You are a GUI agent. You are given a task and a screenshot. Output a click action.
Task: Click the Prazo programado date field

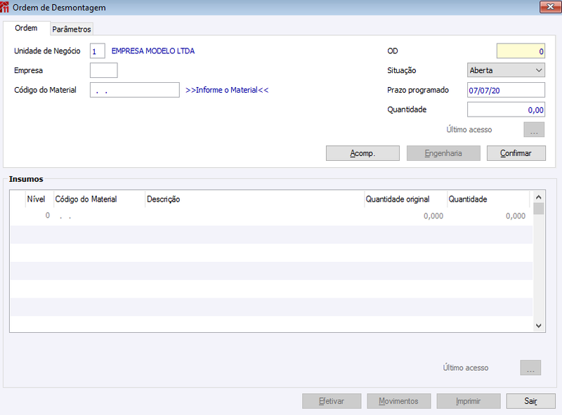tap(506, 90)
